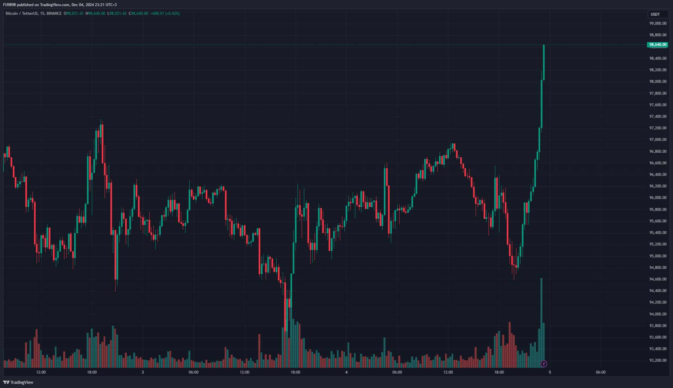The image size is (673, 388).
Task: Click the date marker 4 on the time axis
Action: coord(346,372)
